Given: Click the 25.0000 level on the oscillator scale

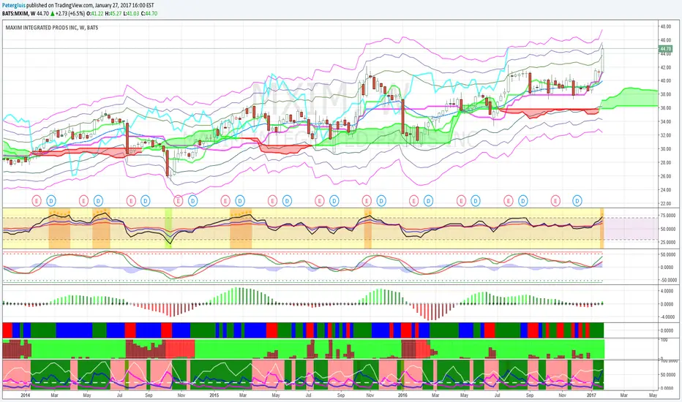Looking at the screenshot, I should click(668, 242).
